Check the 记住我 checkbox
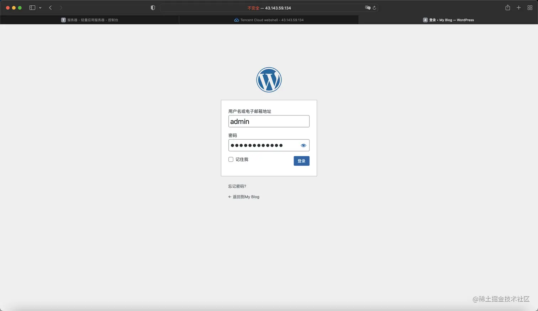Image resolution: width=538 pixels, height=311 pixels. (231, 159)
